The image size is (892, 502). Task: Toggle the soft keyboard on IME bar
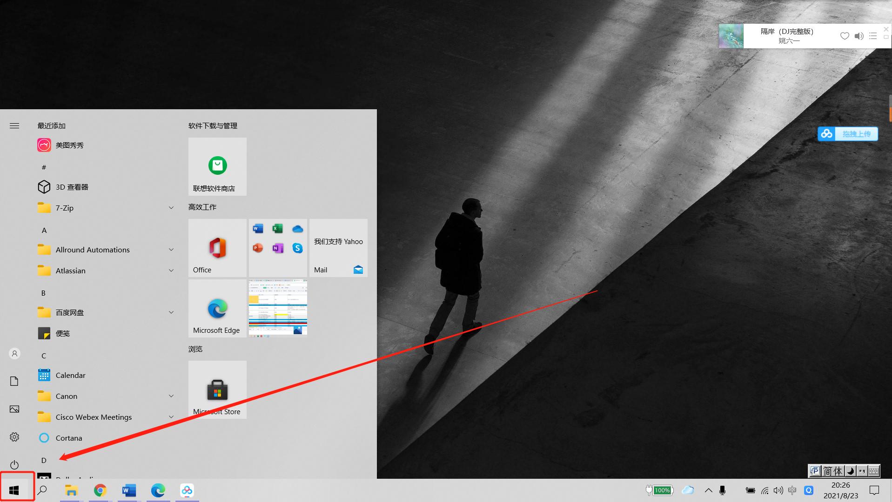(x=874, y=471)
